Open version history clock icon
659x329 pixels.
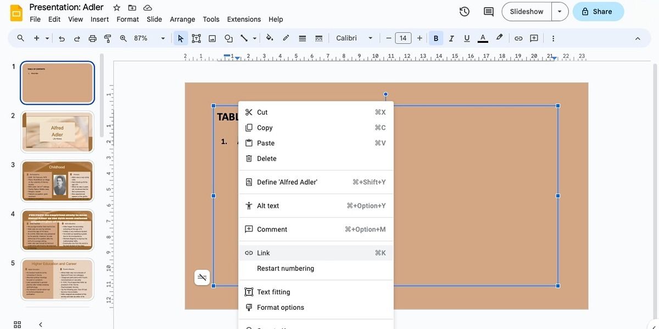[465, 12]
